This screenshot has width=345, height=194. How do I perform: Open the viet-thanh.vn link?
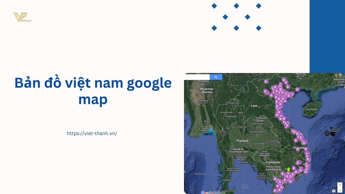click(92, 133)
